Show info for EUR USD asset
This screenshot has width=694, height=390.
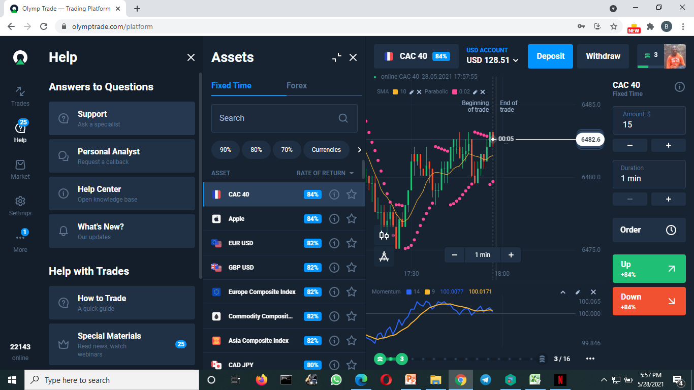pos(334,243)
